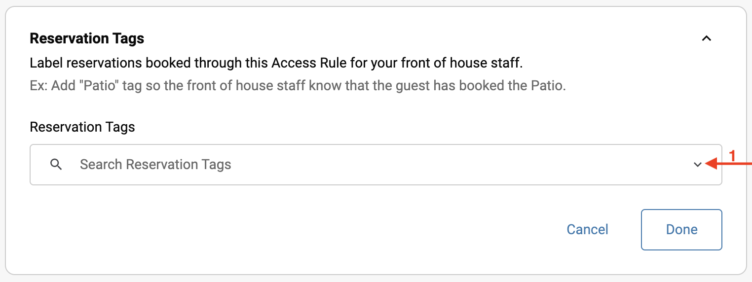This screenshot has width=752, height=282.
Task: Open the Search Reservation Tags dropdown arrow
Action: 697,165
